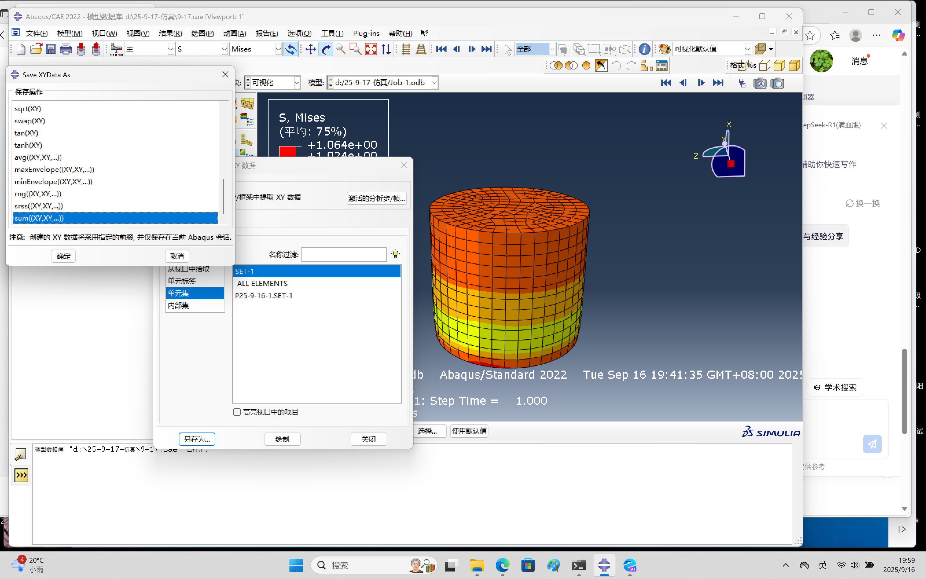The height and width of the screenshot is (579, 926).
Task: Open Microsoft Edge from the taskbar
Action: pyautogui.click(x=502, y=565)
